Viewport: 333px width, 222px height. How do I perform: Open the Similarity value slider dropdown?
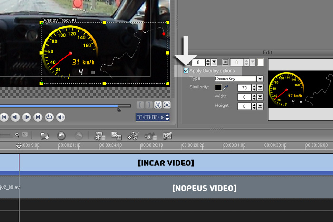click(x=260, y=88)
